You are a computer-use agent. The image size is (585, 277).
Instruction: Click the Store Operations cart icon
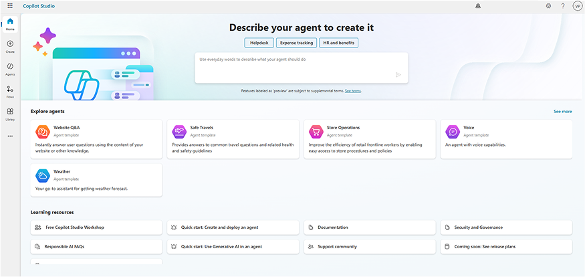tap(316, 131)
